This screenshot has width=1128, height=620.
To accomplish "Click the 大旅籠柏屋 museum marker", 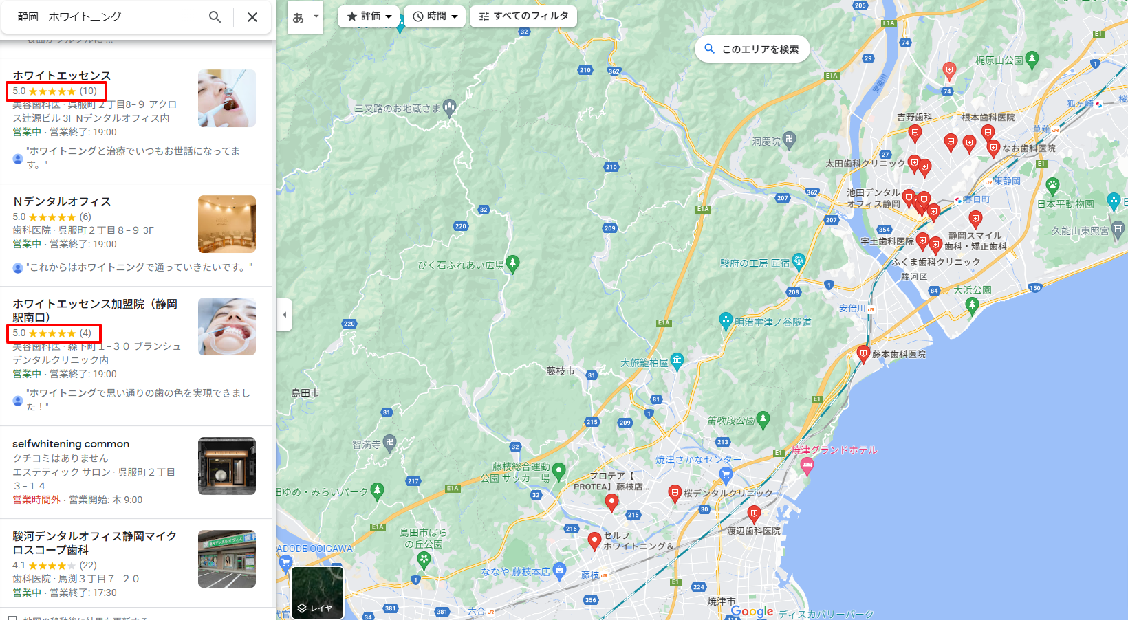I will click(677, 360).
